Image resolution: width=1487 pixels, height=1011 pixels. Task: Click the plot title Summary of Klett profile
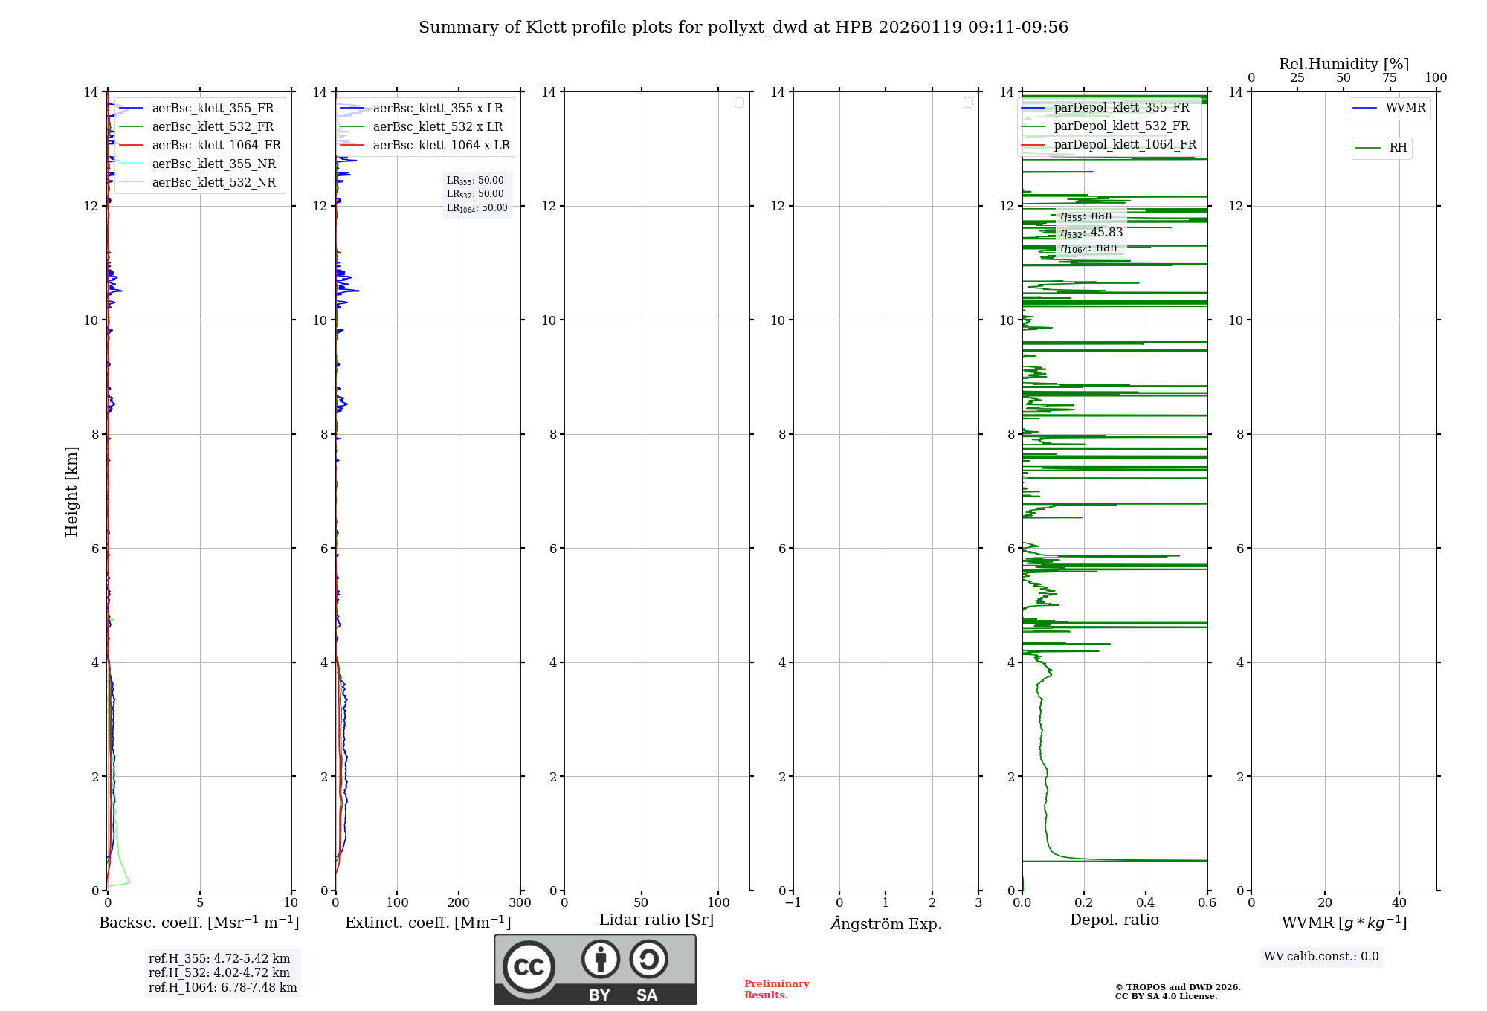(x=743, y=28)
